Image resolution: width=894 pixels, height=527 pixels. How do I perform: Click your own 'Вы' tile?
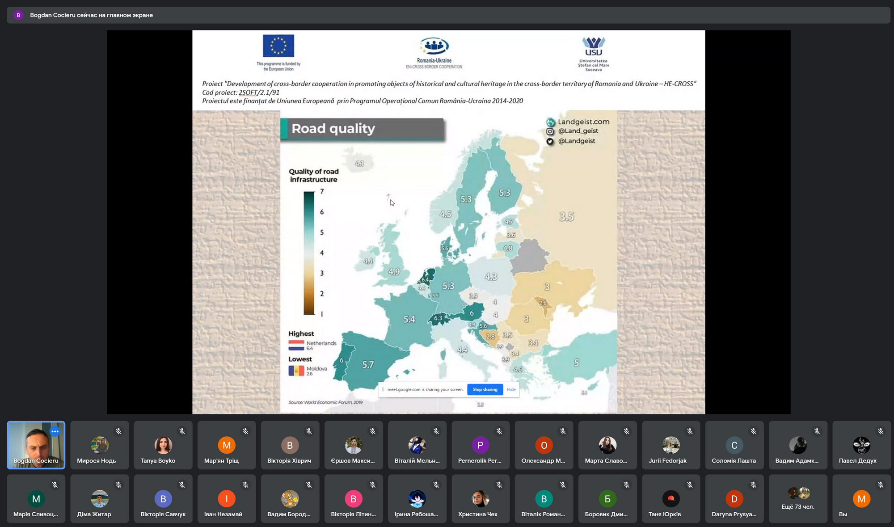pyautogui.click(x=861, y=499)
